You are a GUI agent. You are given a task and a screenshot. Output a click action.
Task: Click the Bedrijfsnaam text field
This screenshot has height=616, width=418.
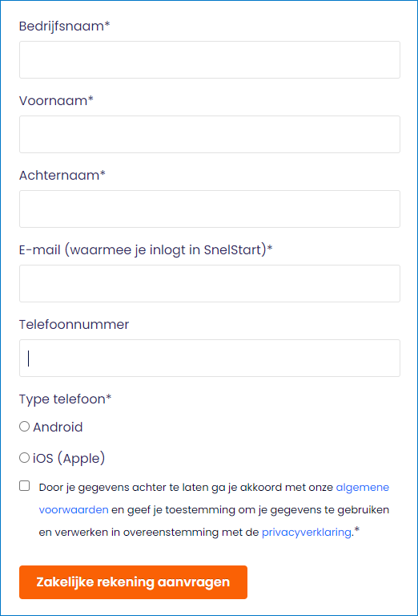pos(210,59)
